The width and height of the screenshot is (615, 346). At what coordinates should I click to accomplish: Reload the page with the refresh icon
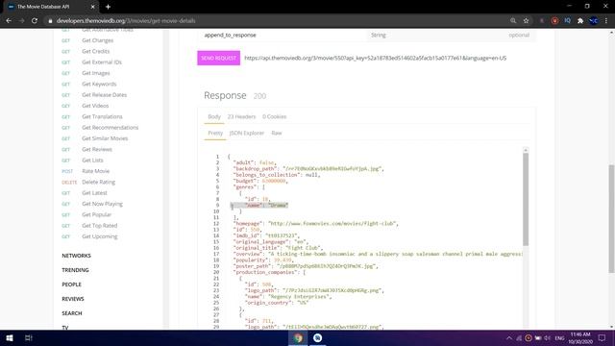[35, 21]
